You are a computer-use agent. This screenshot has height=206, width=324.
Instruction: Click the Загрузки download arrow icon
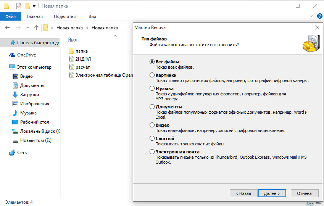point(15,95)
